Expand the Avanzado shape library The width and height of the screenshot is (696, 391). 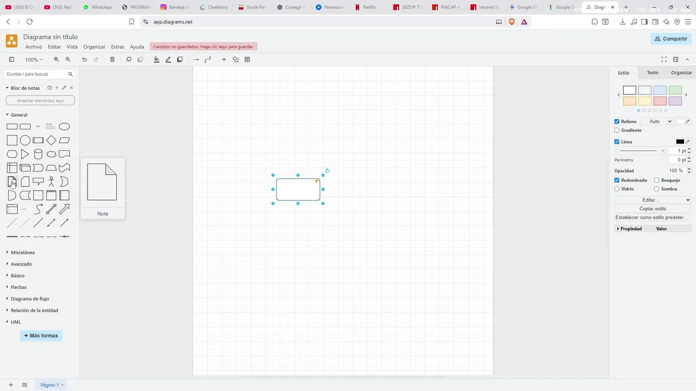pyautogui.click(x=21, y=264)
